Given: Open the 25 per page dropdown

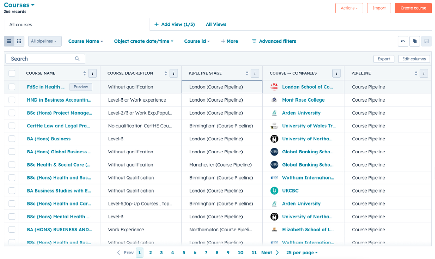Looking at the screenshot, I should (302, 253).
